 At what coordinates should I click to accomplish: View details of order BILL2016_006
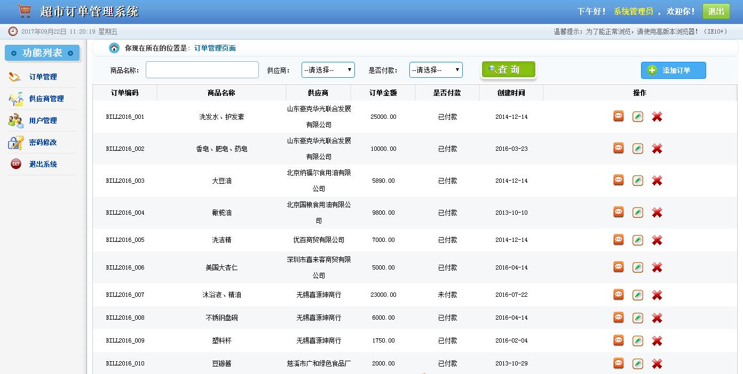click(x=619, y=267)
